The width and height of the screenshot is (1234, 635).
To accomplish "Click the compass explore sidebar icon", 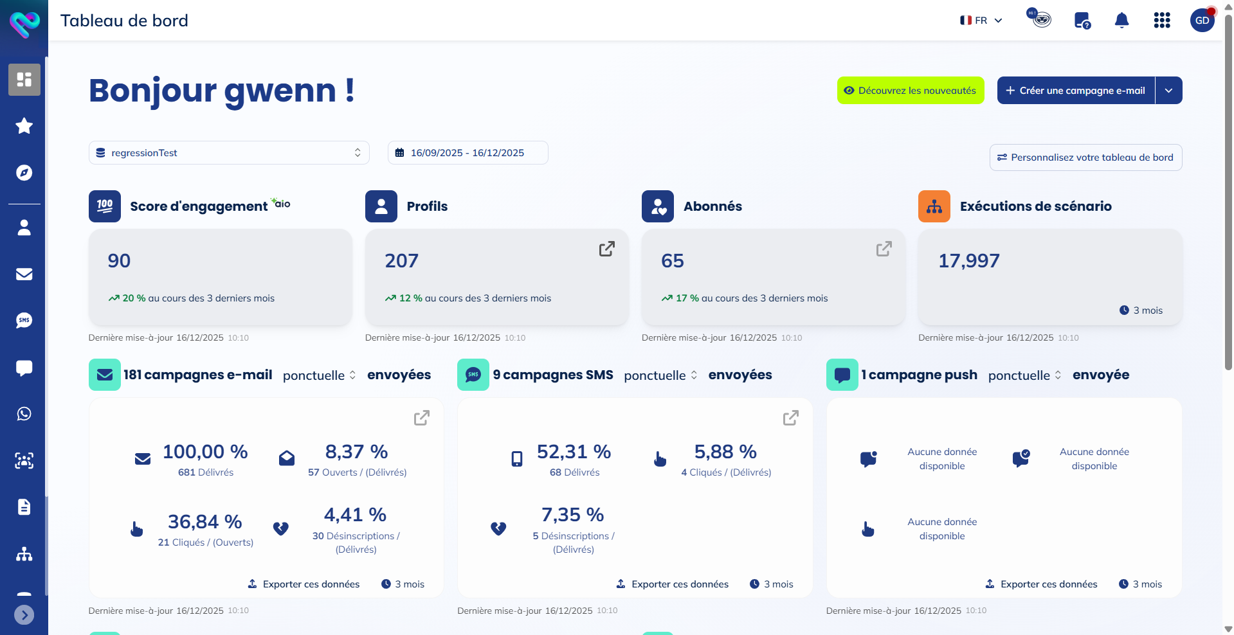I will [24, 173].
